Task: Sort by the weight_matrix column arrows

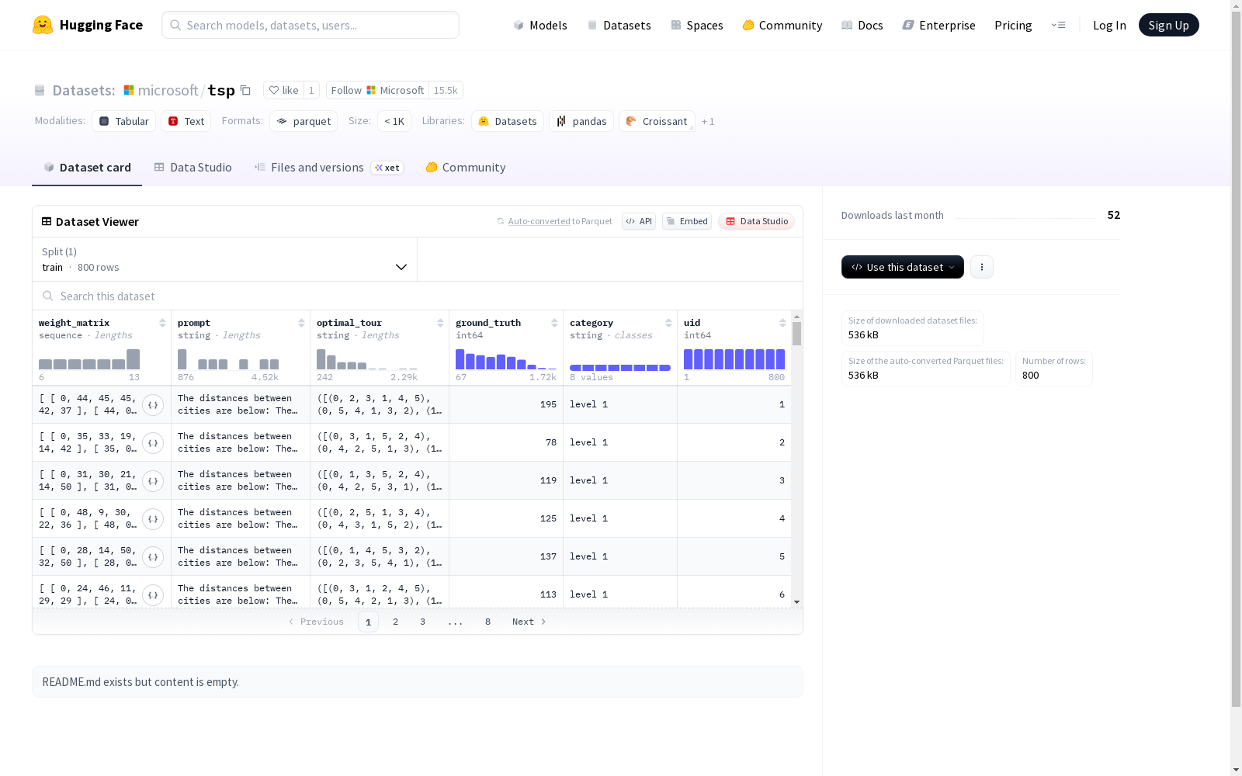Action: point(162,323)
